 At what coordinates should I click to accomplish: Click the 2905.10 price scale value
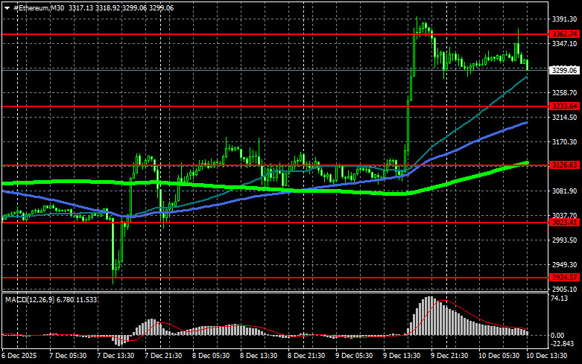(564, 289)
